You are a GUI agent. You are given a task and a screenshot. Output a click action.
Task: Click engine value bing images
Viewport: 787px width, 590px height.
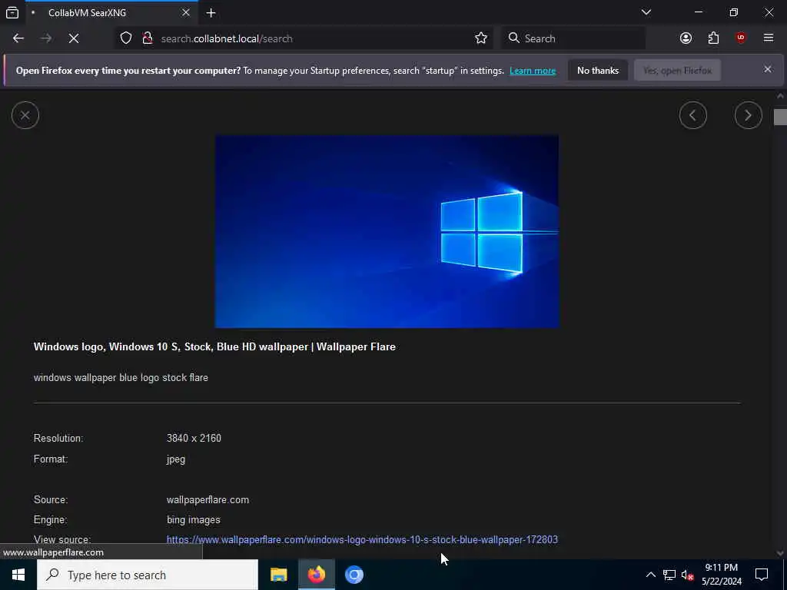coord(193,520)
